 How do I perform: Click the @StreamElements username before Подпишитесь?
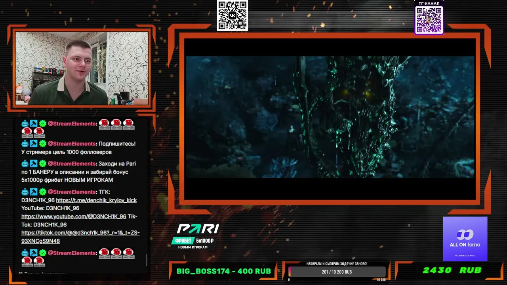point(72,144)
